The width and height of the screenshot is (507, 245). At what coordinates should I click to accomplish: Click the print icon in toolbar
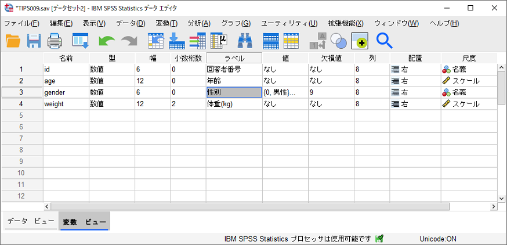[x=55, y=41]
